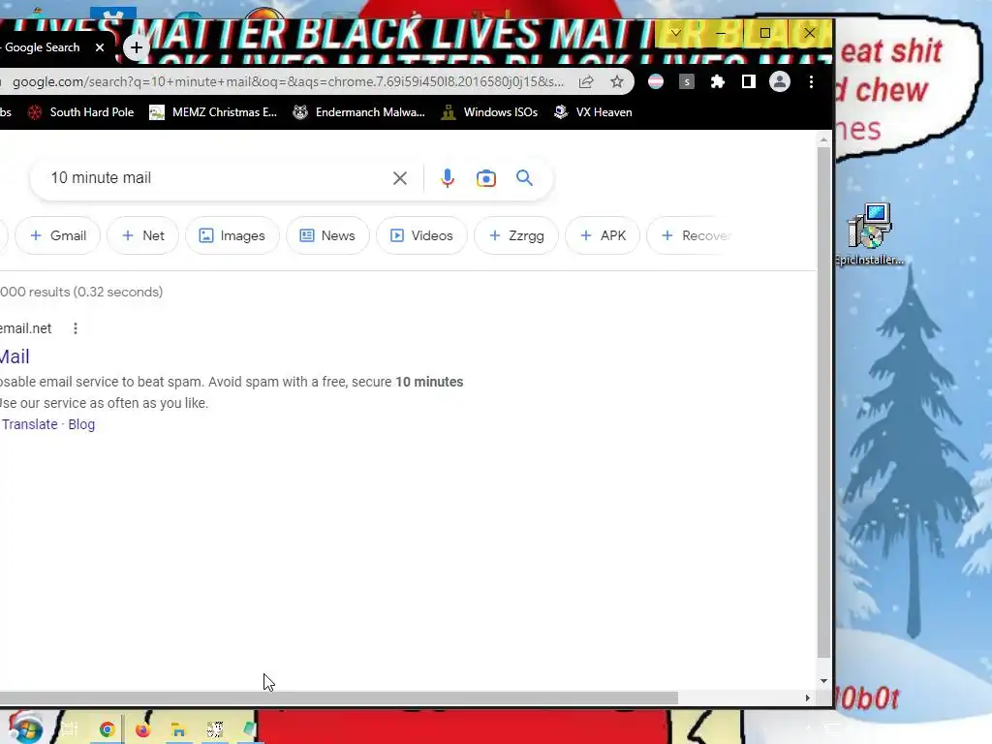Click the horizontal scrollbar thumb
This screenshot has width=992, height=744.
338,697
